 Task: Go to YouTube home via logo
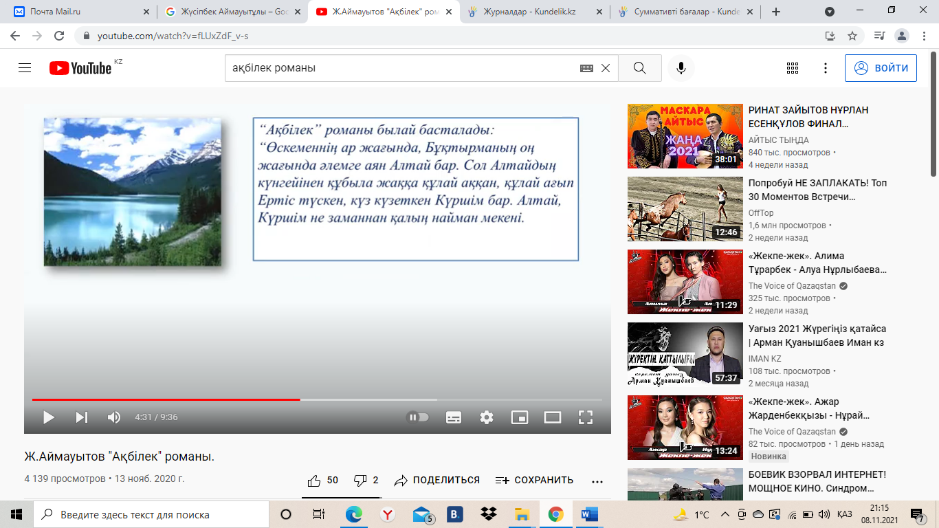(80, 68)
